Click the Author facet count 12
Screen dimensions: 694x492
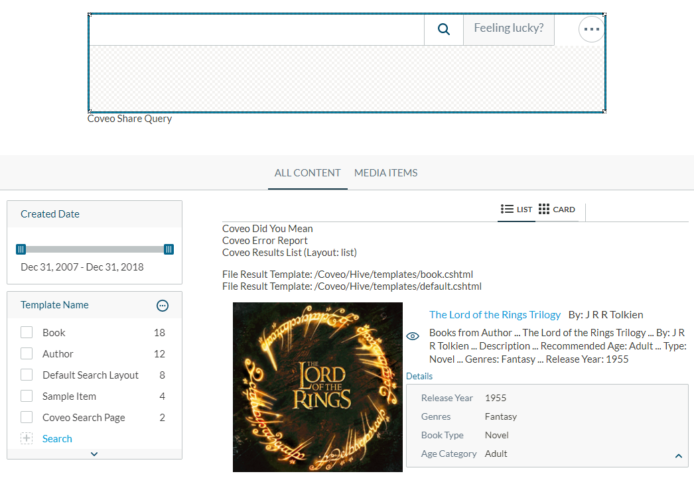click(x=159, y=354)
